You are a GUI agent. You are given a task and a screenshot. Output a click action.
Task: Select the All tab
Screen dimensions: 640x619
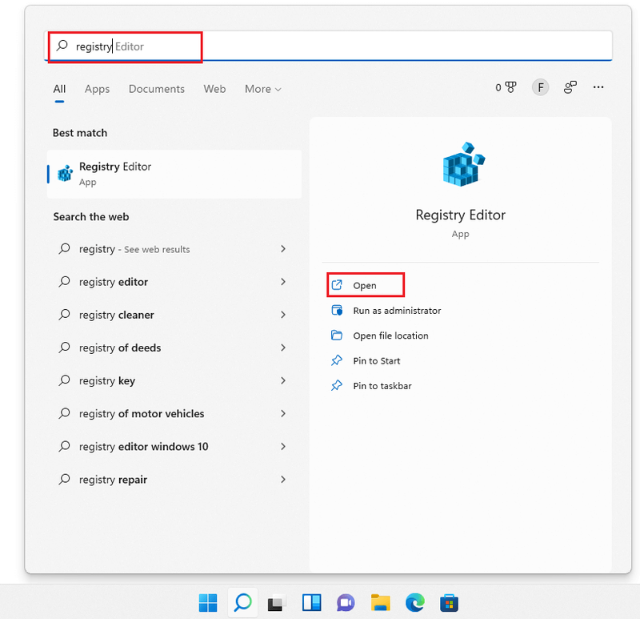click(59, 89)
